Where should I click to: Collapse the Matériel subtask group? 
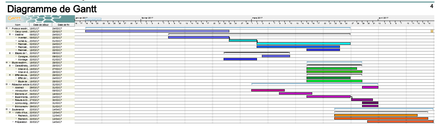point(10,34)
